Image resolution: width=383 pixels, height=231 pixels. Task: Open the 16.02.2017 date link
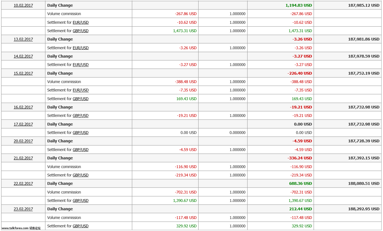(x=23, y=107)
